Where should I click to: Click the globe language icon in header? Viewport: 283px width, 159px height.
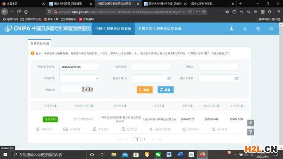(258, 28)
